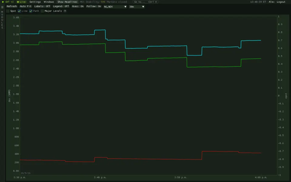
Task: Click the 2.0B y-axis label
Action: click(x=16, y=86)
